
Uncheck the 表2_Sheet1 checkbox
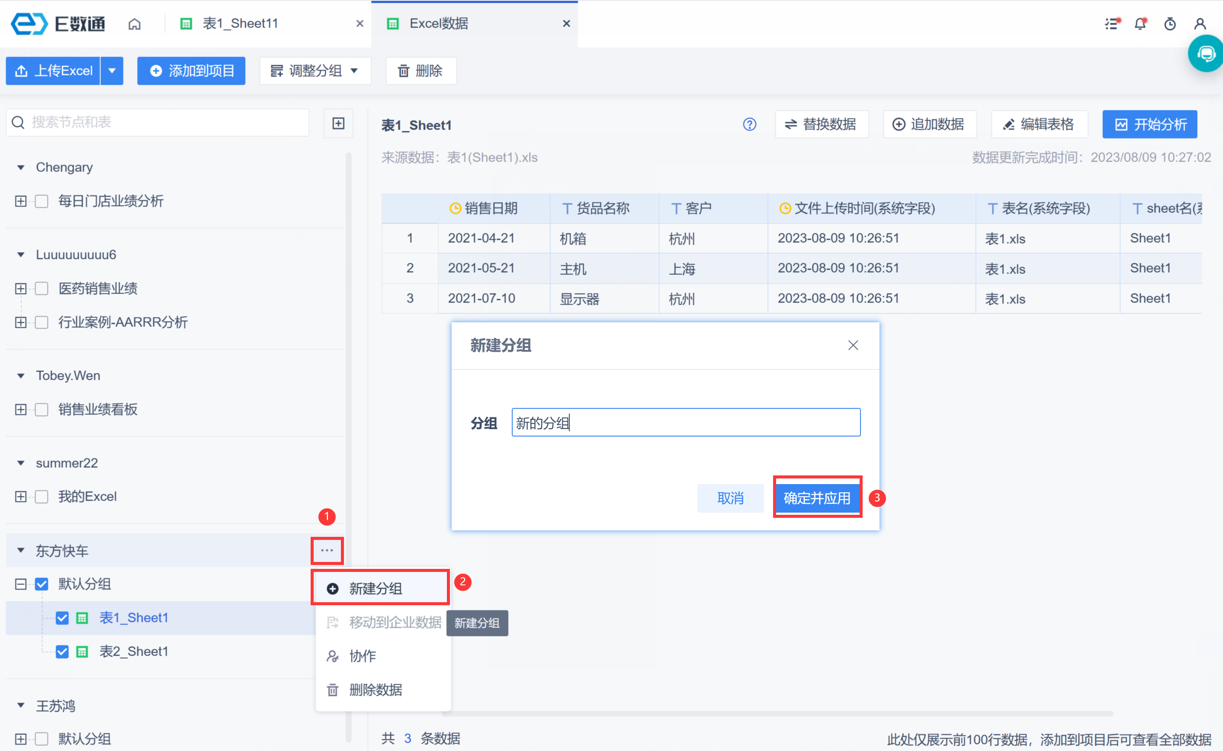click(x=62, y=651)
